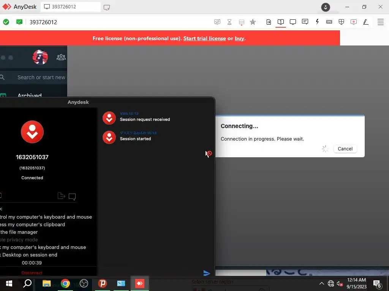Click the 'Session started' message

(x=136, y=139)
